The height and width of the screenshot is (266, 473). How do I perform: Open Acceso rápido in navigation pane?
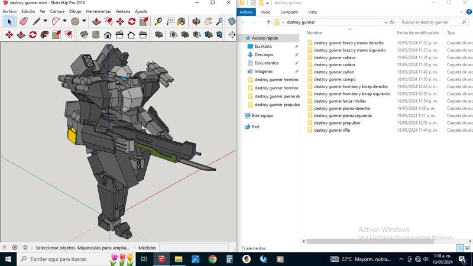click(x=265, y=38)
